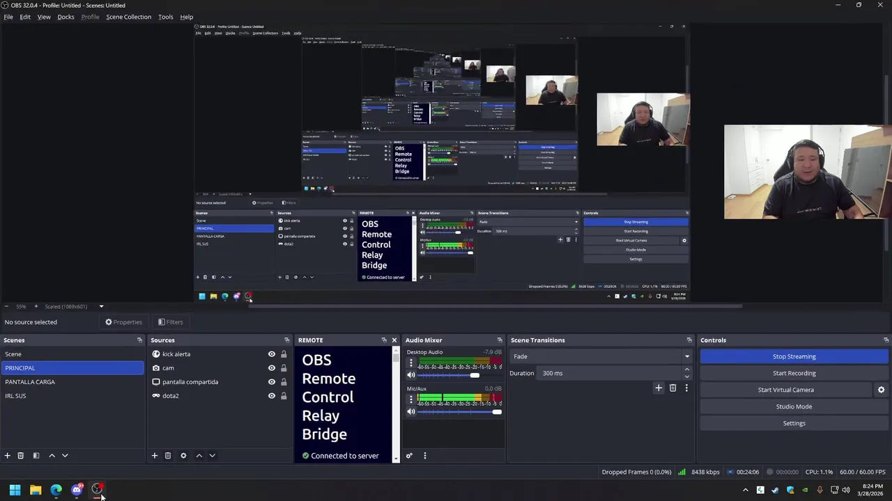Click Stop Streaming button
Viewport: 892px width, 501px height.
794,356
